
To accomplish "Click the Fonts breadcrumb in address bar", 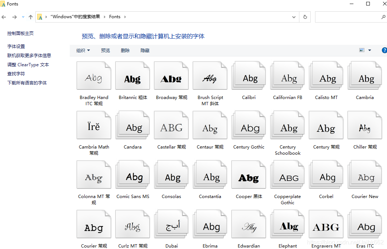I will pyautogui.click(x=115, y=17).
